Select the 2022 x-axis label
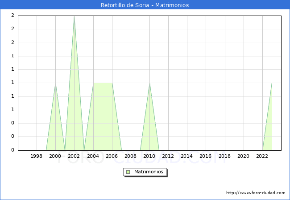 coord(262,156)
